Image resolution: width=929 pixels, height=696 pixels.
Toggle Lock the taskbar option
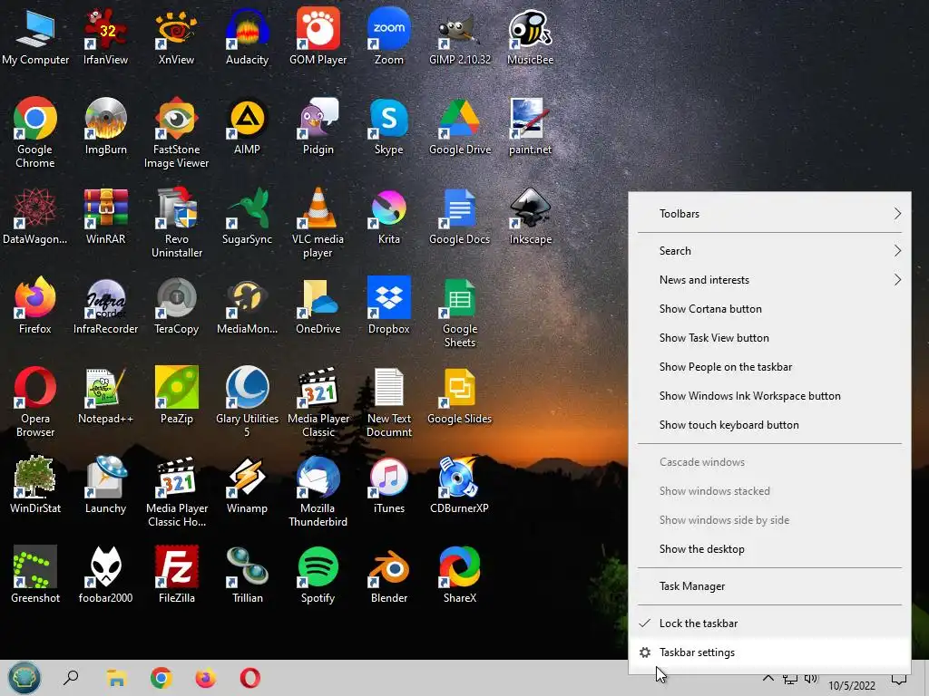(769, 623)
